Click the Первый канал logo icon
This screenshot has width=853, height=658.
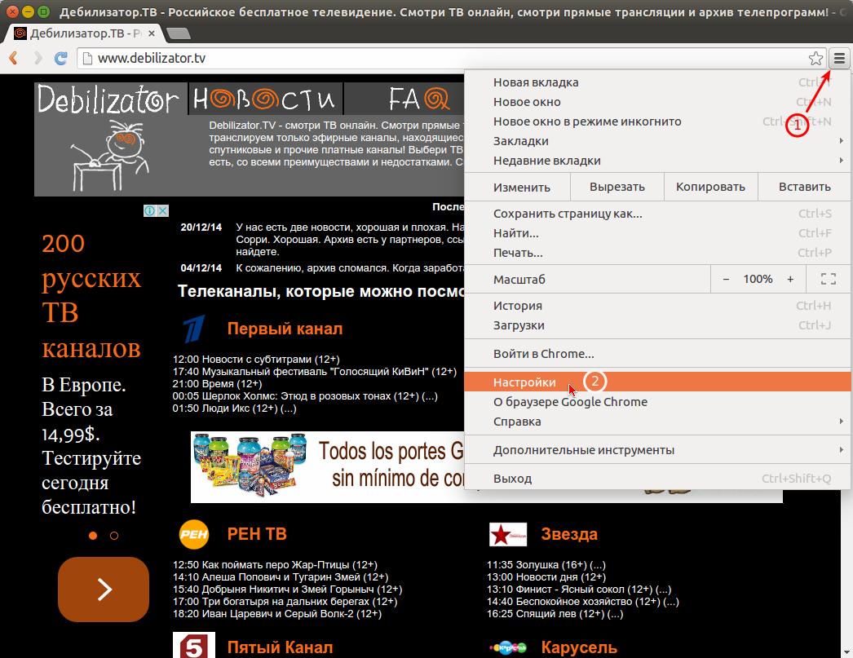click(193, 329)
